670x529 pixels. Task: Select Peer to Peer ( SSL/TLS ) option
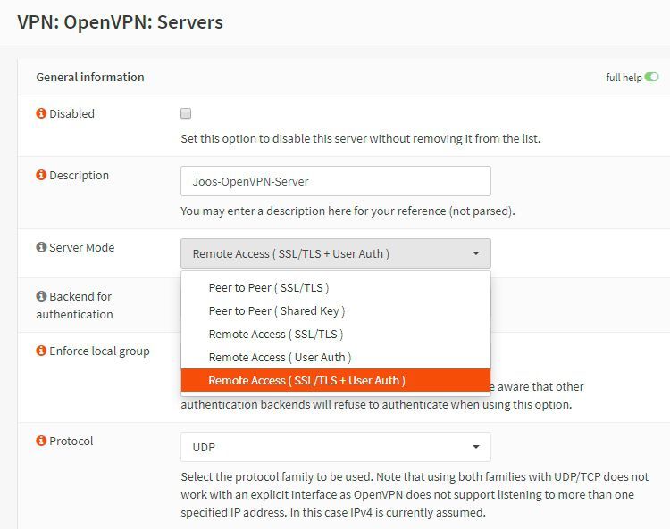[x=268, y=288]
